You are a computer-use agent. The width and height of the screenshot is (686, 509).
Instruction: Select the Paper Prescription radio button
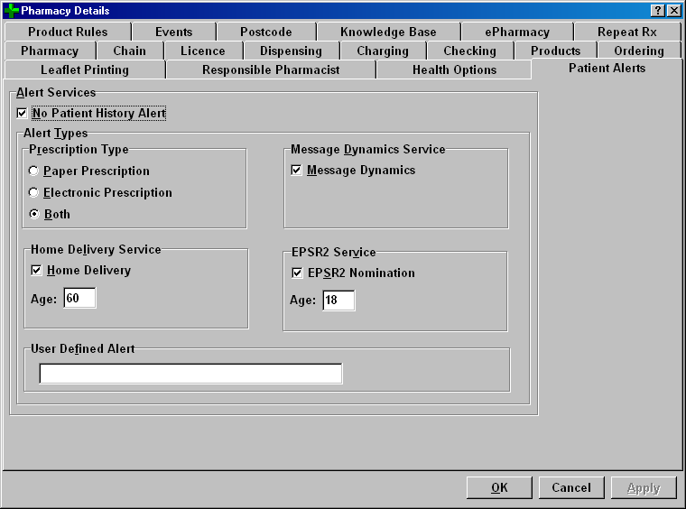coord(34,171)
